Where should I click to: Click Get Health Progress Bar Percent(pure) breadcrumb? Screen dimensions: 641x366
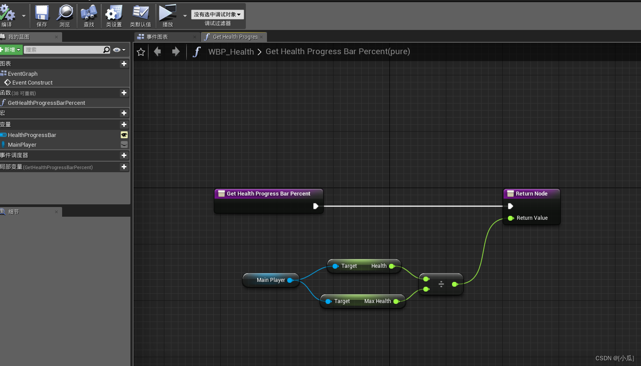[338, 52]
